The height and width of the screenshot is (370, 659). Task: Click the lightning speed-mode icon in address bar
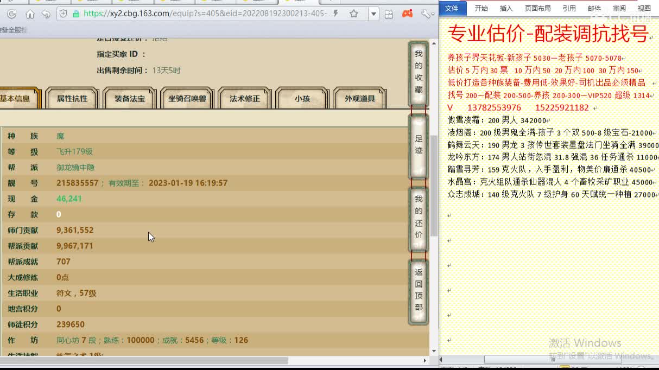point(336,14)
